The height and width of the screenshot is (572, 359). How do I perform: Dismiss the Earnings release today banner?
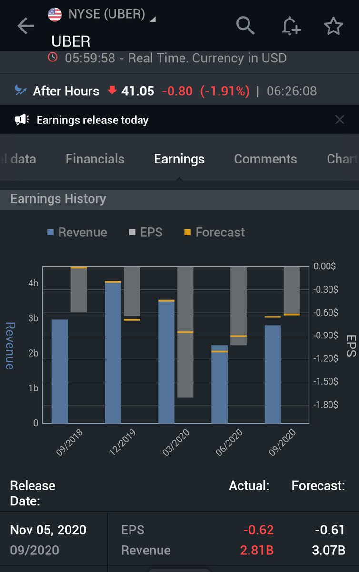[x=339, y=120]
